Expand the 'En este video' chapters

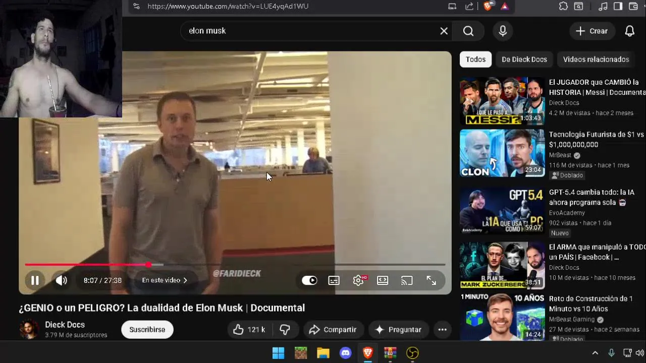pyautogui.click(x=165, y=280)
